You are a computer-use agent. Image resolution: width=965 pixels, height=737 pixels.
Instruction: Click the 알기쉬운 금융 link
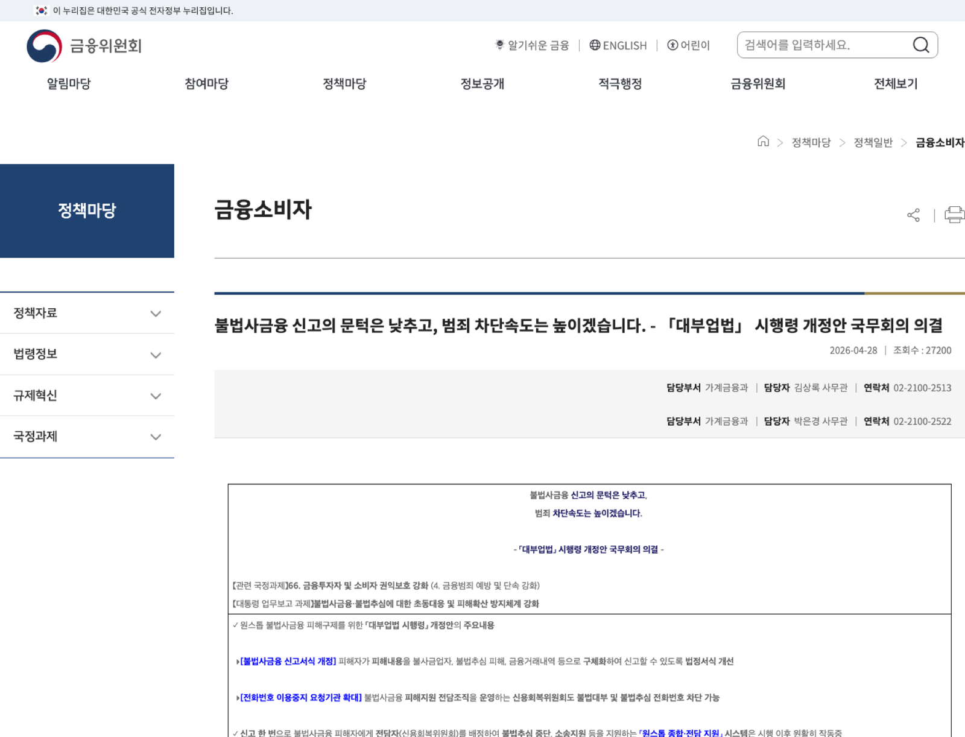coord(538,45)
